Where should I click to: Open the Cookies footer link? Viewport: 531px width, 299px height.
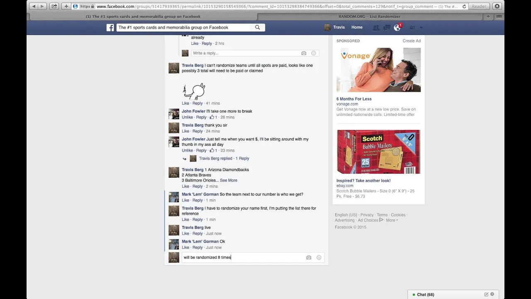[398, 215]
